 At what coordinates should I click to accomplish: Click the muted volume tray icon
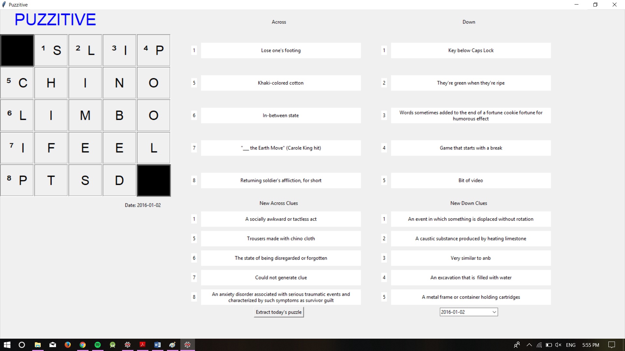coord(558,345)
